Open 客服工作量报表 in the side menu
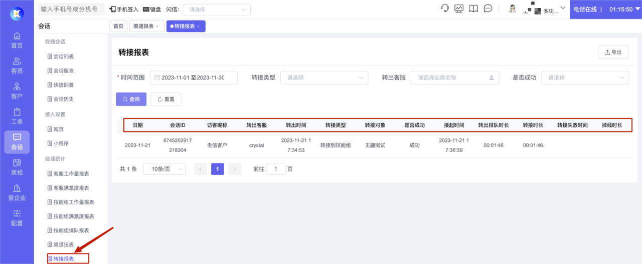642x264 pixels. (68, 173)
